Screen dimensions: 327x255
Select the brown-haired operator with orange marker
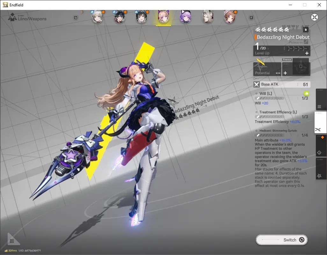point(229,17)
